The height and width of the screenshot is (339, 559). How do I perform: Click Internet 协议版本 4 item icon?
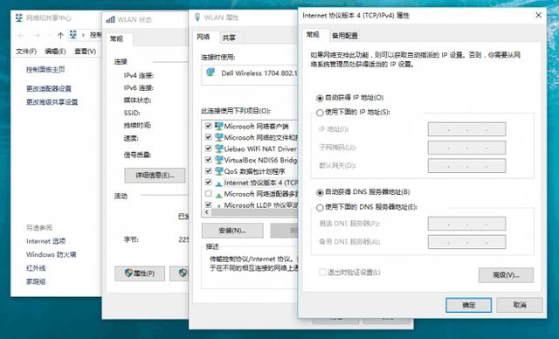pos(219,183)
